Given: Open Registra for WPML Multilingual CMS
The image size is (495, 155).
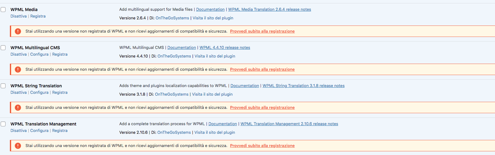Looking at the screenshot, I should tap(60, 54).
